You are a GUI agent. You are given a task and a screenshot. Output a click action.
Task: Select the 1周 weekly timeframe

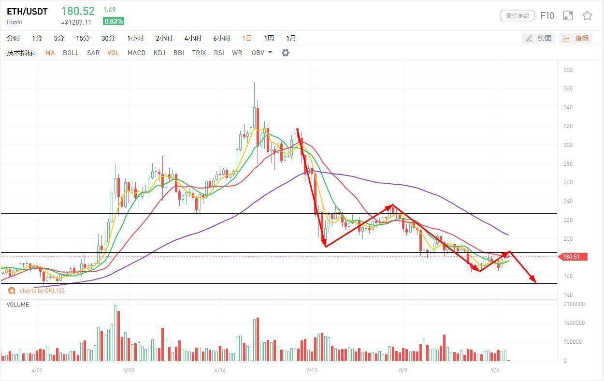coord(269,38)
